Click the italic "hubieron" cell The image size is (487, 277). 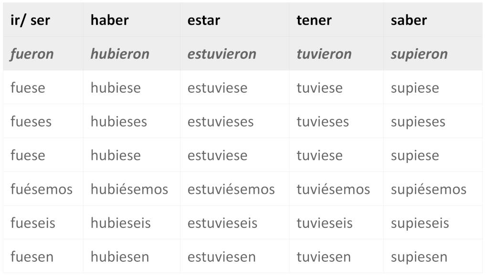tap(120, 54)
